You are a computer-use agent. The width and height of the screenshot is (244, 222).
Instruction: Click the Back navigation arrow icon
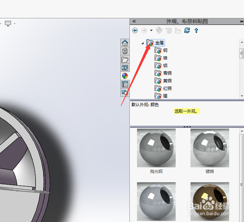coord(135,30)
